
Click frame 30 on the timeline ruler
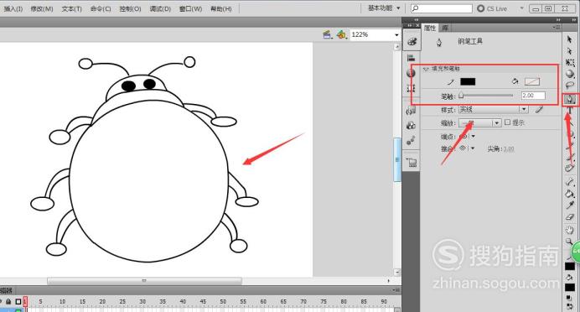[142, 302]
